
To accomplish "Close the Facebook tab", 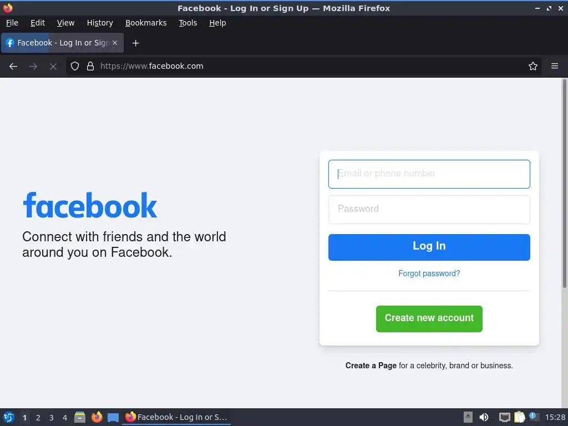I will coord(115,43).
